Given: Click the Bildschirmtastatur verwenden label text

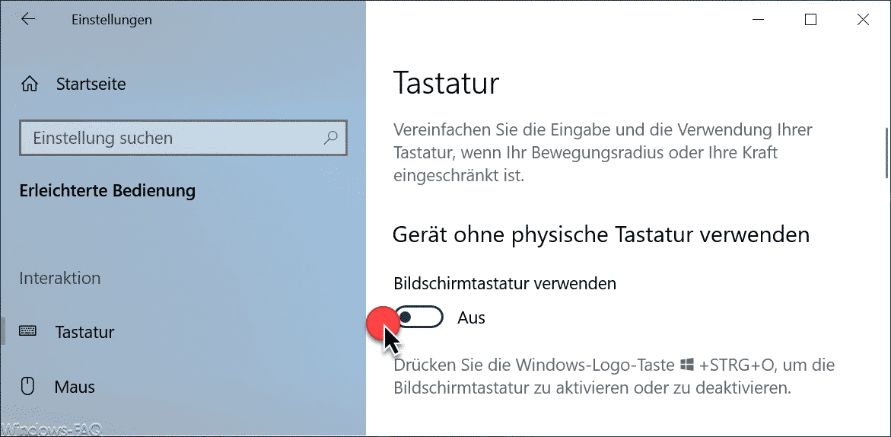Looking at the screenshot, I should coord(504,283).
